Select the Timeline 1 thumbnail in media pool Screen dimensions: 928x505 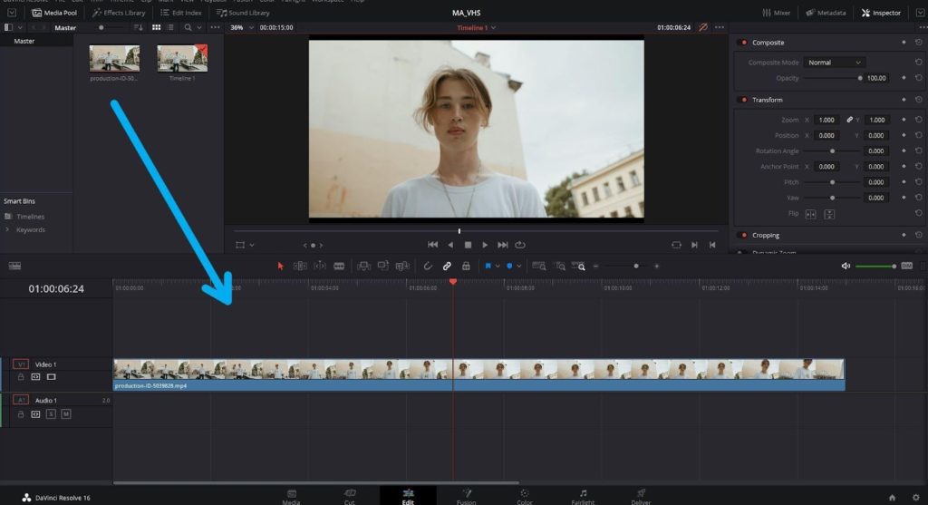[182, 58]
